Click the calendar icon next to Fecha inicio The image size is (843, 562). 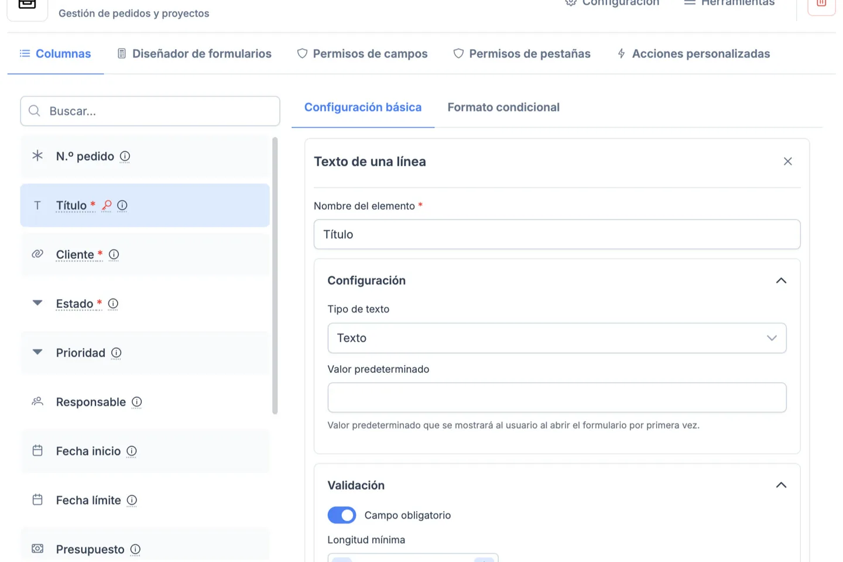[x=37, y=450]
